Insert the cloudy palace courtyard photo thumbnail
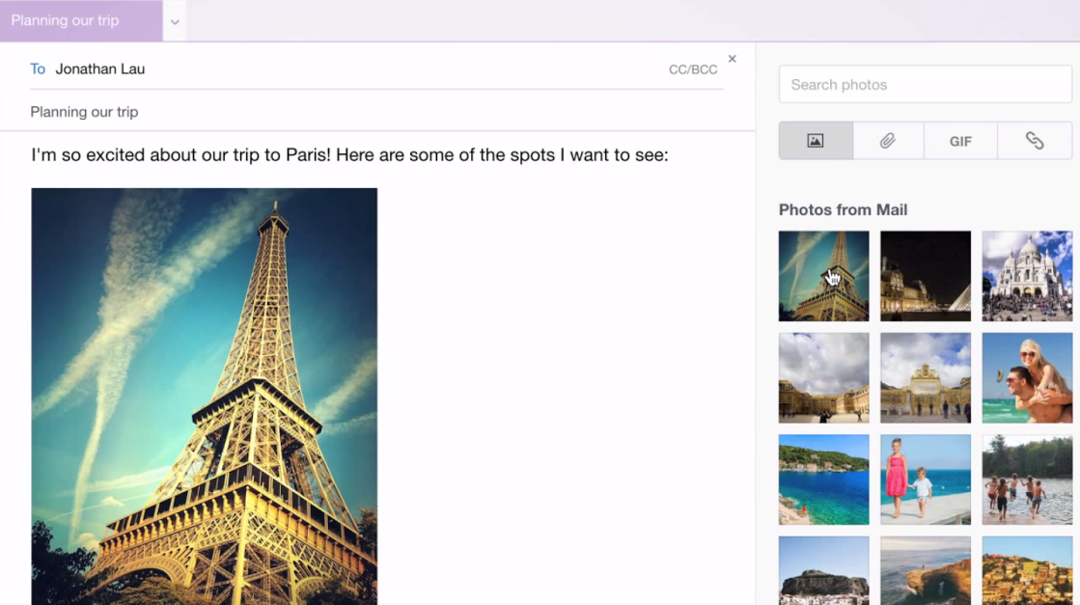The image size is (1080, 605). point(824,378)
